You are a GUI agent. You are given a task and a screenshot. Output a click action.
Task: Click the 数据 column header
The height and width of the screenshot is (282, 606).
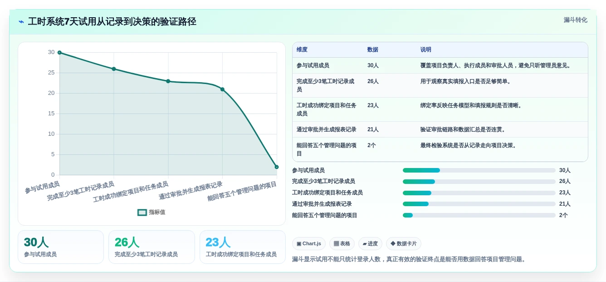pos(373,49)
